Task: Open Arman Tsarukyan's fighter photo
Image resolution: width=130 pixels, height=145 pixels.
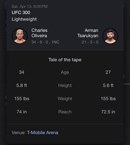Action: [110, 36]
